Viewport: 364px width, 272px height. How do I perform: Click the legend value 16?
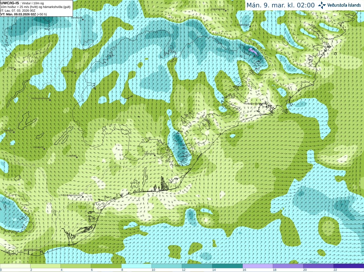pos(244,270)
